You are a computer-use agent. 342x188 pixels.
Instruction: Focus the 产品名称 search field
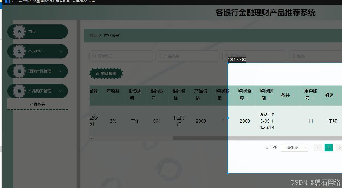tap(188, 56)
